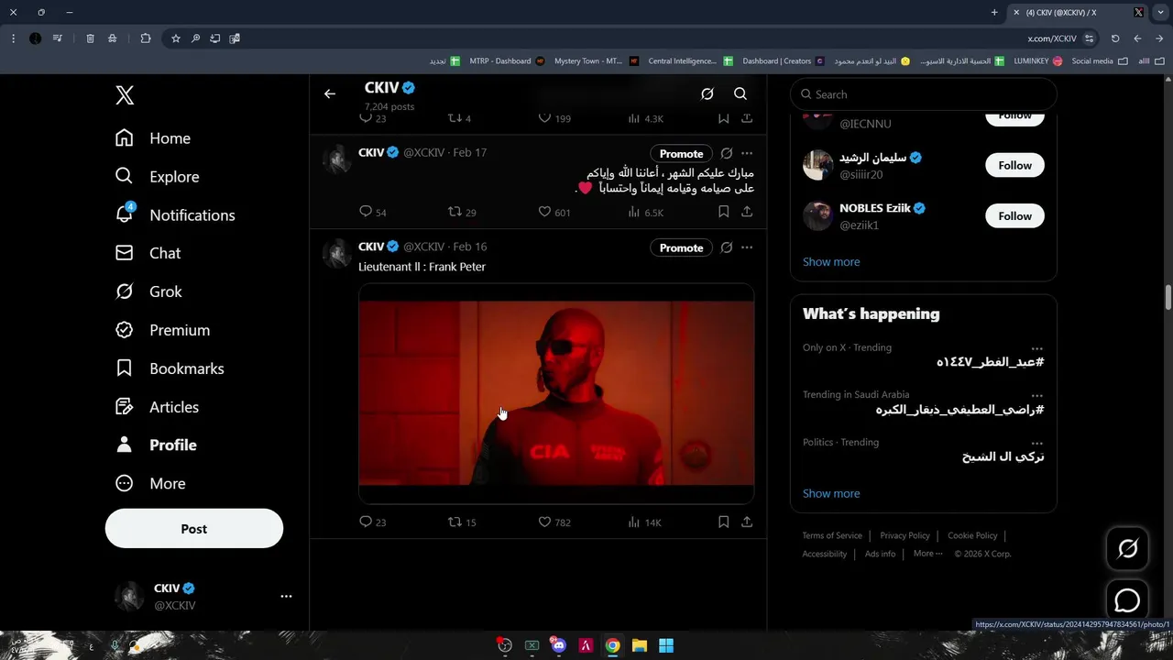The image size is (1173, 660).
Task: Open Premium in sidebar
Action: [x=162, y=330]
